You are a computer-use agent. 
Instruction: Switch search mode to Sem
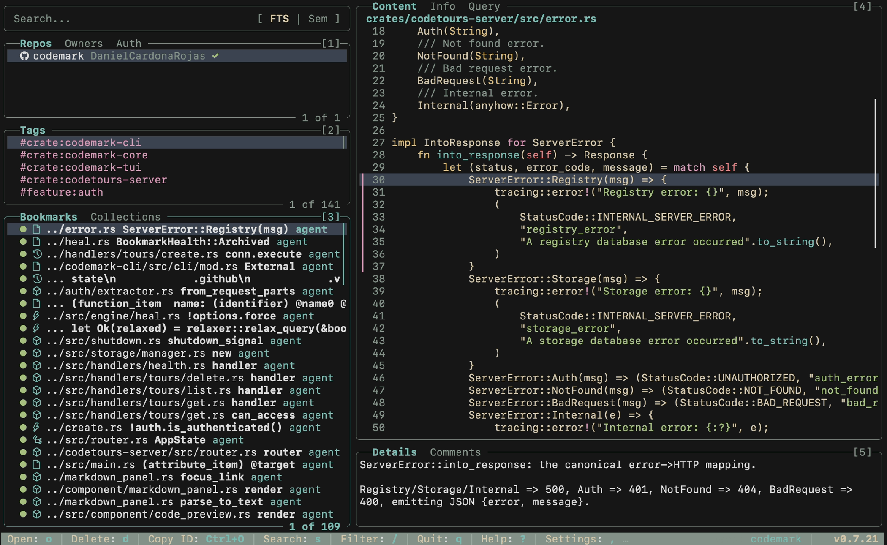pos(318,19)
